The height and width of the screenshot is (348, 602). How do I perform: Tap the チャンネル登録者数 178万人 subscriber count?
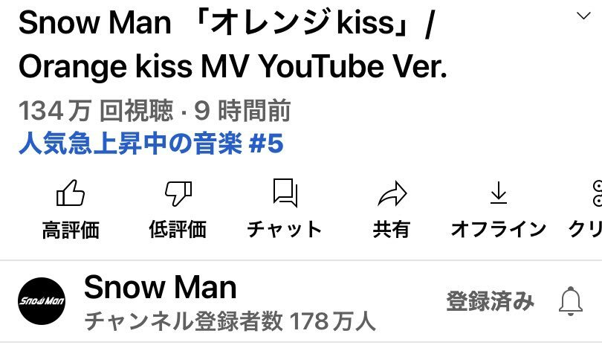tap(230, 321)
